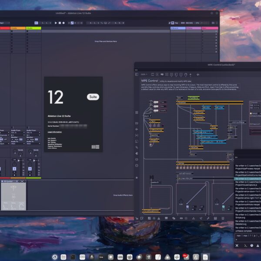Toggle MIDI map mode in Ableton
Screen dimensions: 261x261
pyautogui.click(x=183, y=23)
